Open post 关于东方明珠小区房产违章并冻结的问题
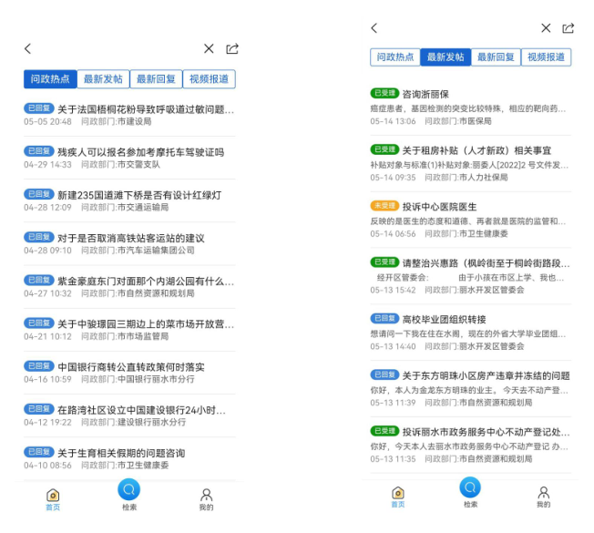Viewport: 594px width, 533px height. (x=486, y=375)
